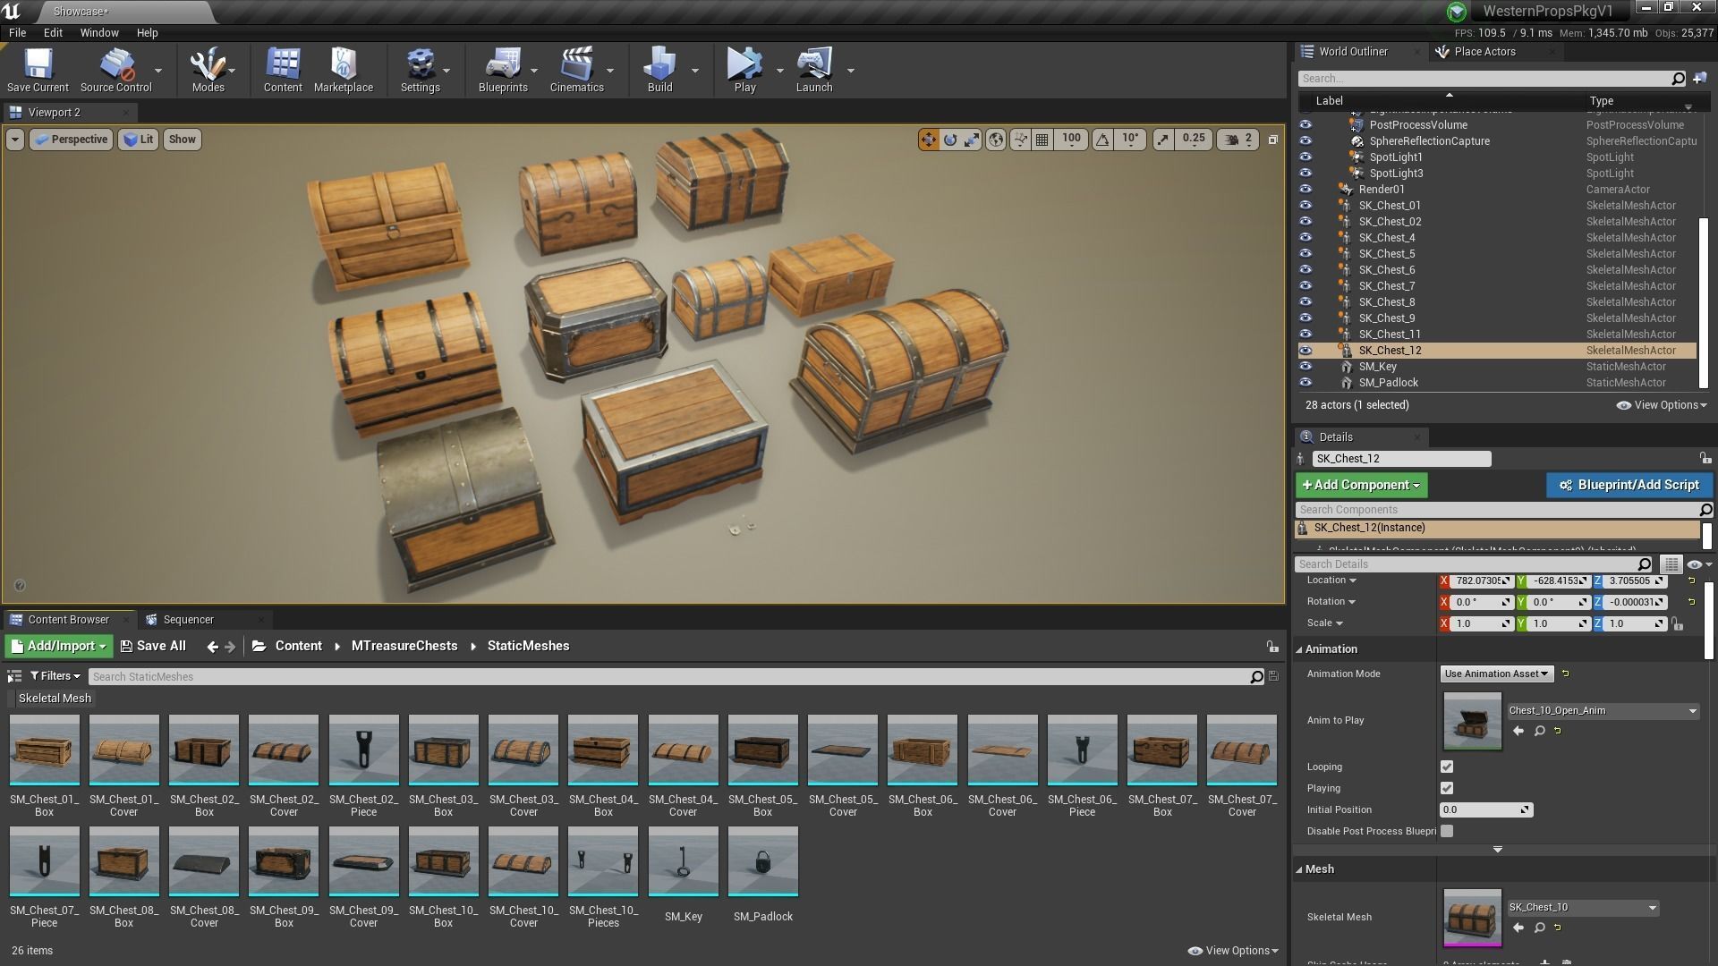Hide the SM_Key actor
Image resolution: width=1718 pixels, height=966 pixels.
click(x=1306, y=367)
